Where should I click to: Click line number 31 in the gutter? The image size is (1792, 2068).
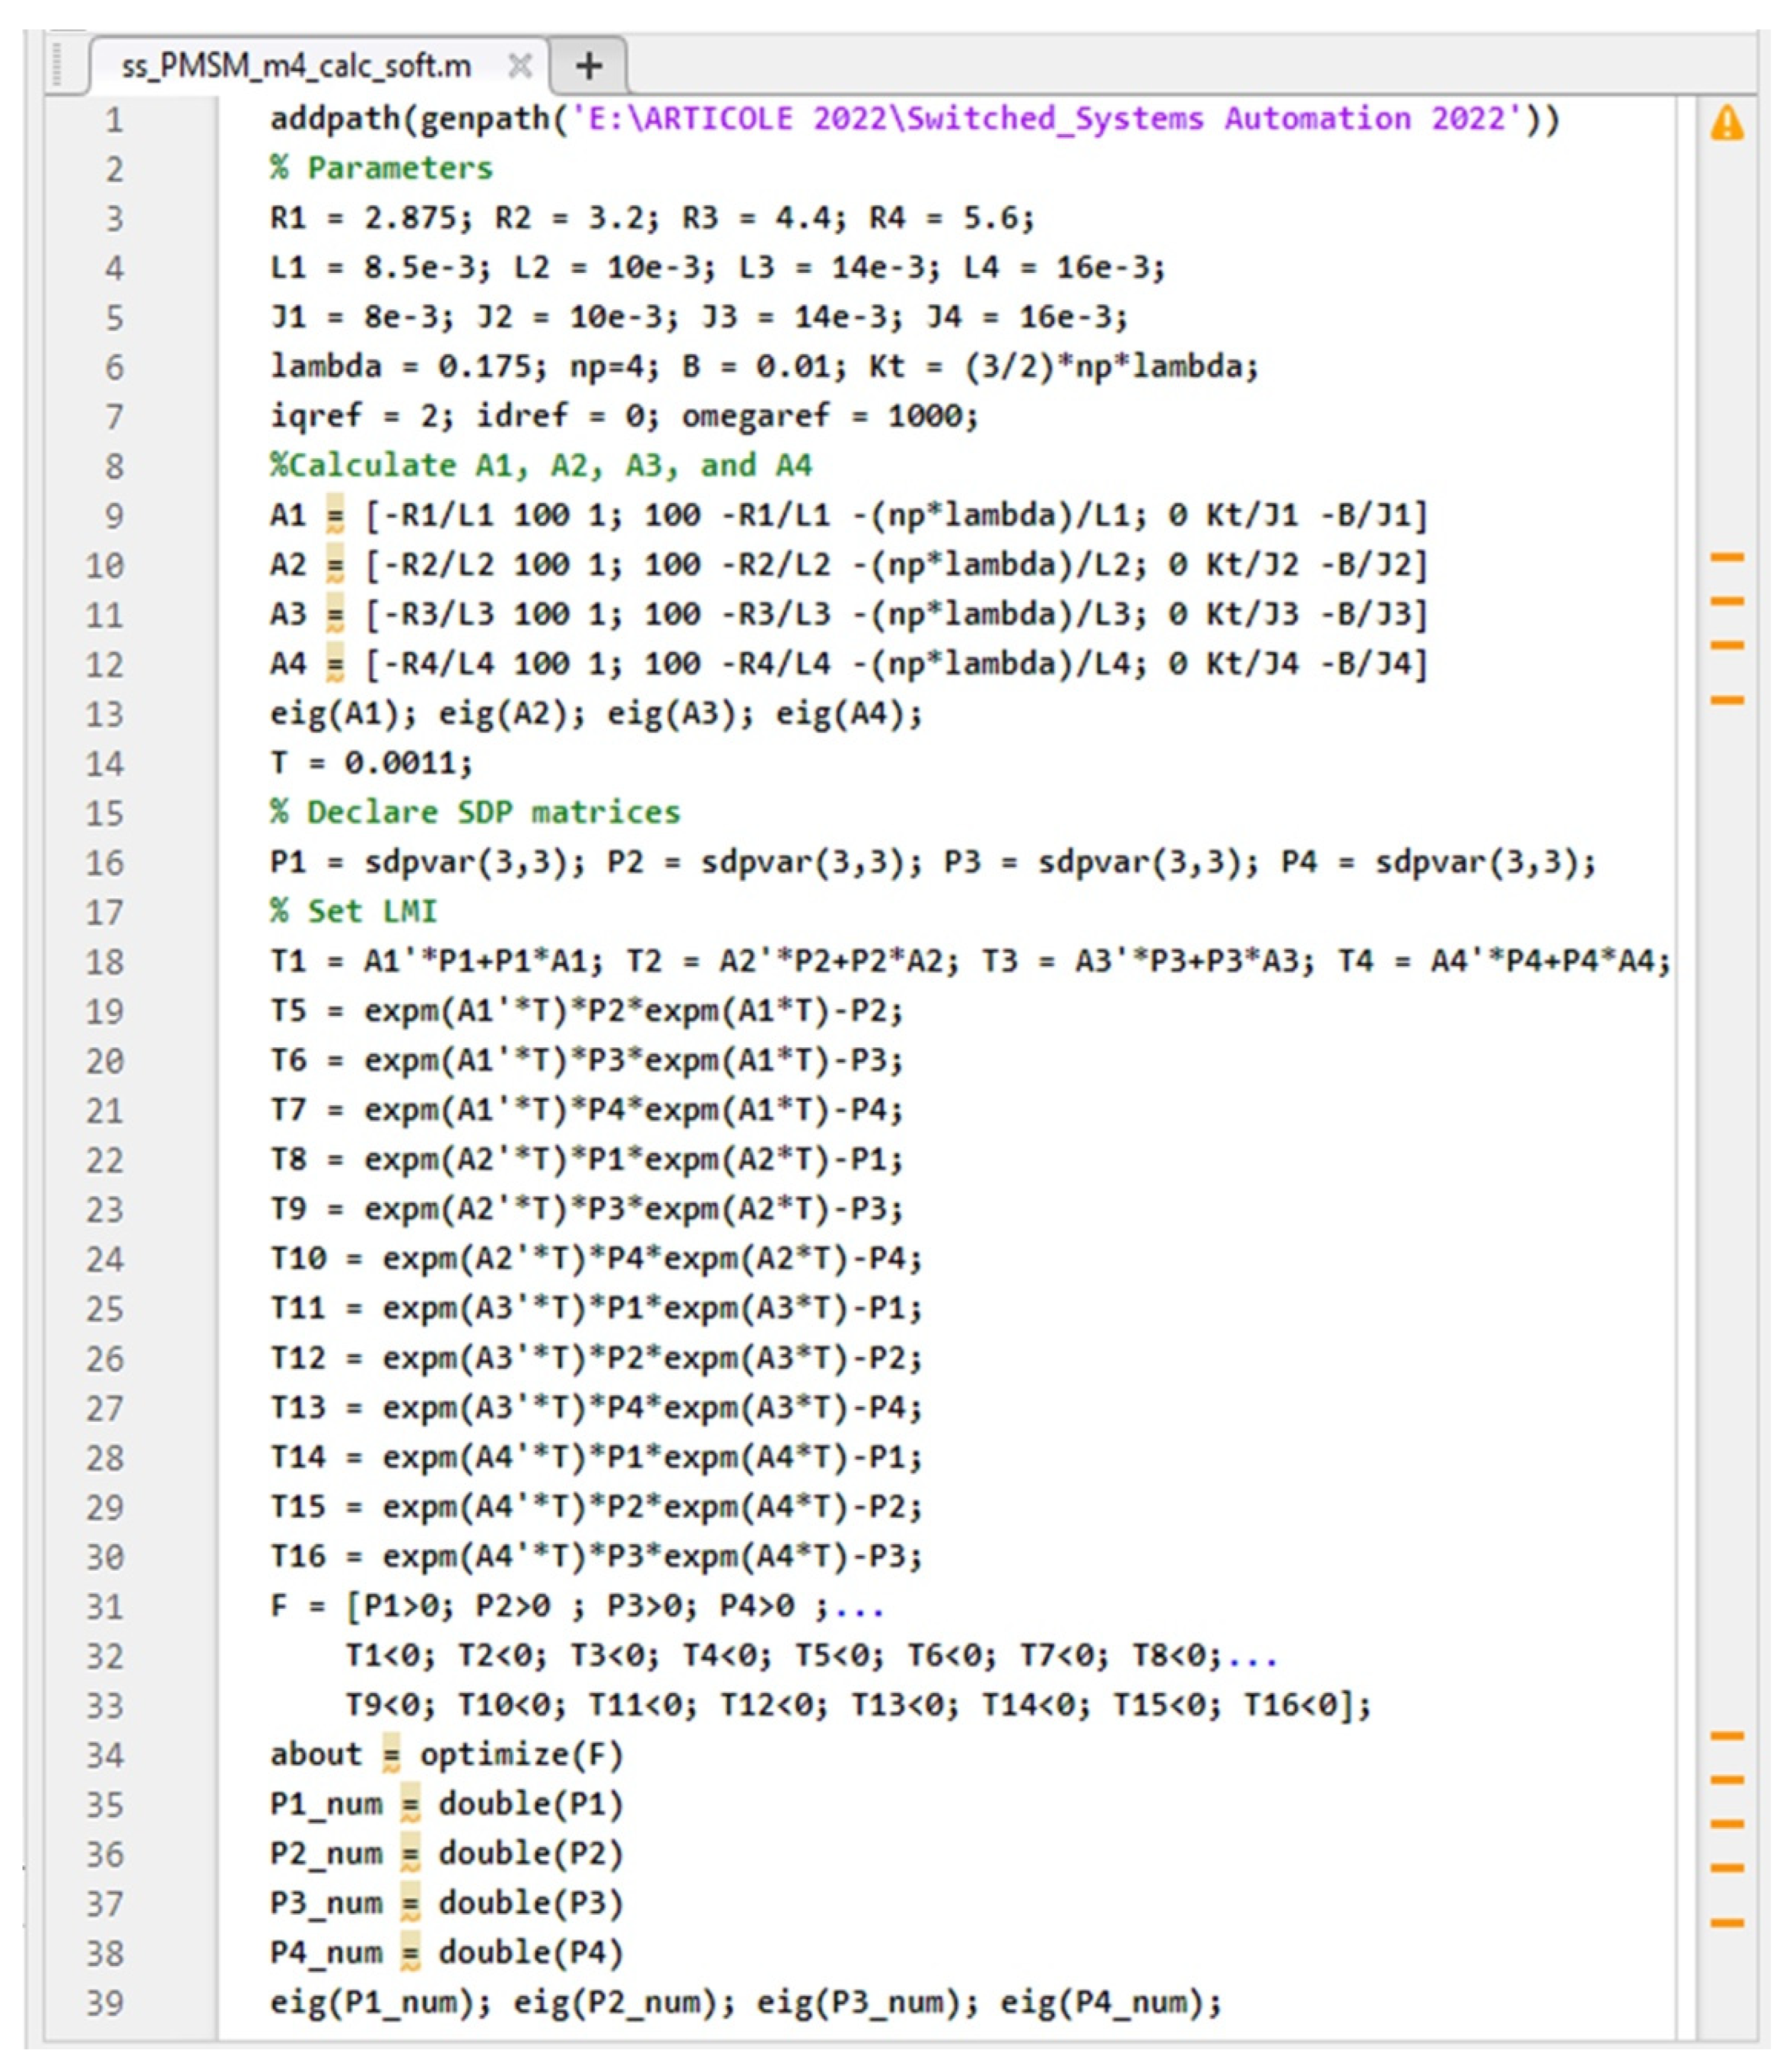104,1607
